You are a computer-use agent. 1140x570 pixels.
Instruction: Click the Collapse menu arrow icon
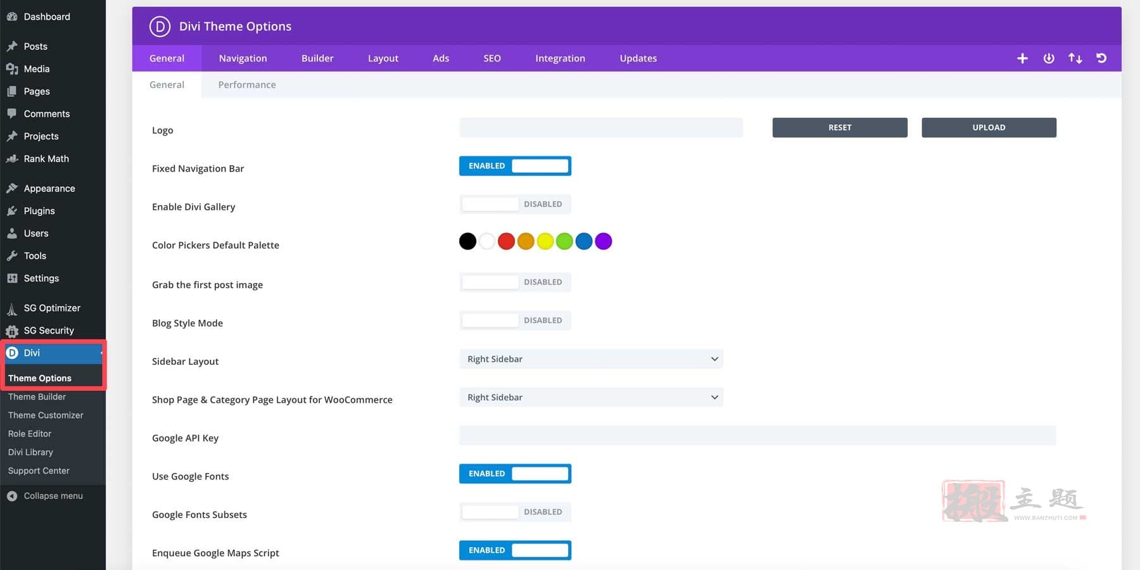tap(12, 496)
